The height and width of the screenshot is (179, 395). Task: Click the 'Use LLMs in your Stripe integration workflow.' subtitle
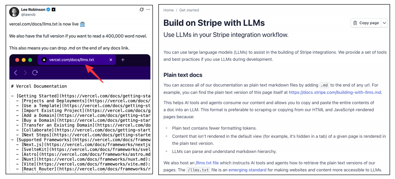point(226,35)
